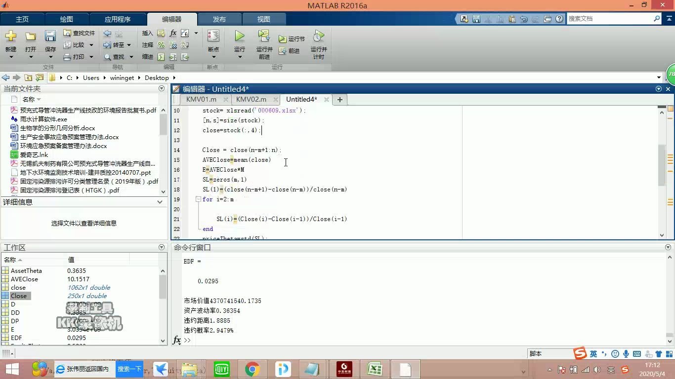675x379 pixels.
Task: Click the paste icon in quick access bar
Action: 512,19
